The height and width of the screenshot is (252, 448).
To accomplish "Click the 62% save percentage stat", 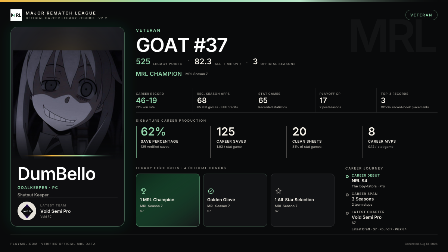I will (x=153, y=131).
